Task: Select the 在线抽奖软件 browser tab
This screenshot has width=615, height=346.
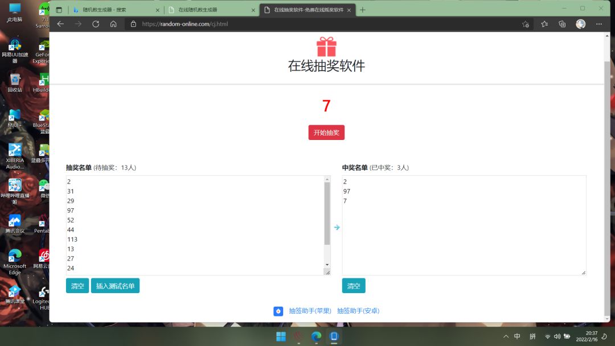Action: point(308,10)
